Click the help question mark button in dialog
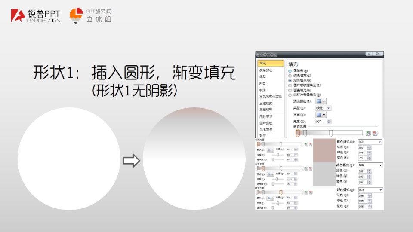 368,54
